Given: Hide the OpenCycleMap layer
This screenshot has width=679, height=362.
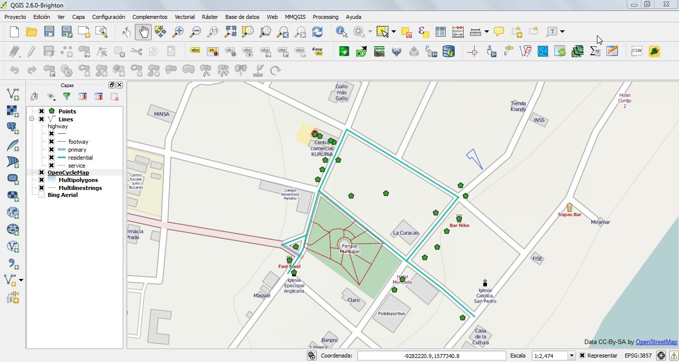Looking at the screenshot, I should tap(41, 173).
